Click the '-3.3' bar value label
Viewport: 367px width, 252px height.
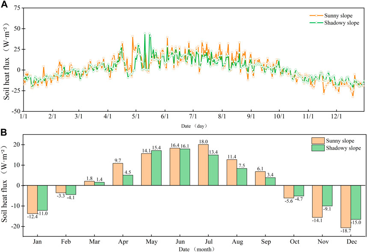click(x=61, y=196)
